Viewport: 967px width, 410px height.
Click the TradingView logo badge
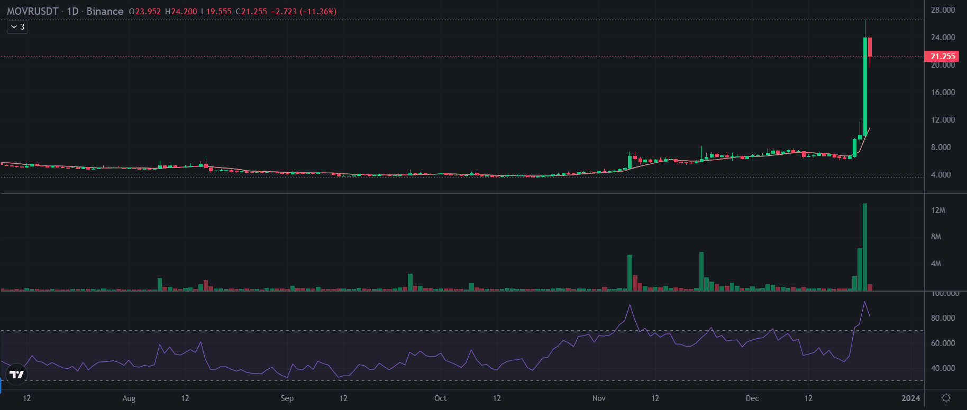coord(16,375)
